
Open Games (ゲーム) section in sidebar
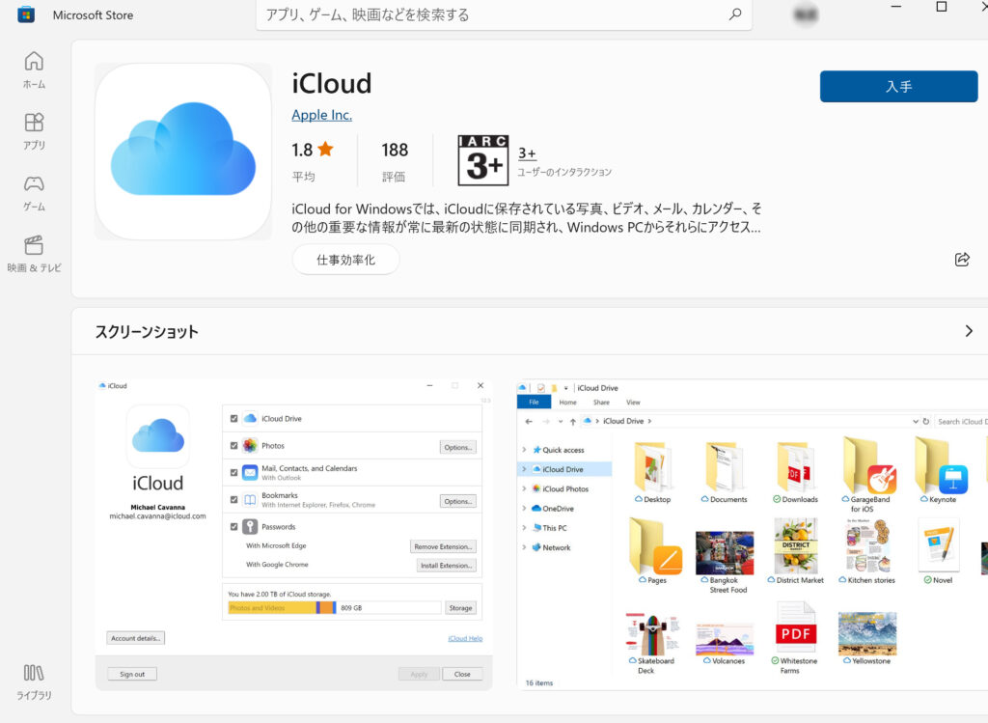(x=34, y=193)
